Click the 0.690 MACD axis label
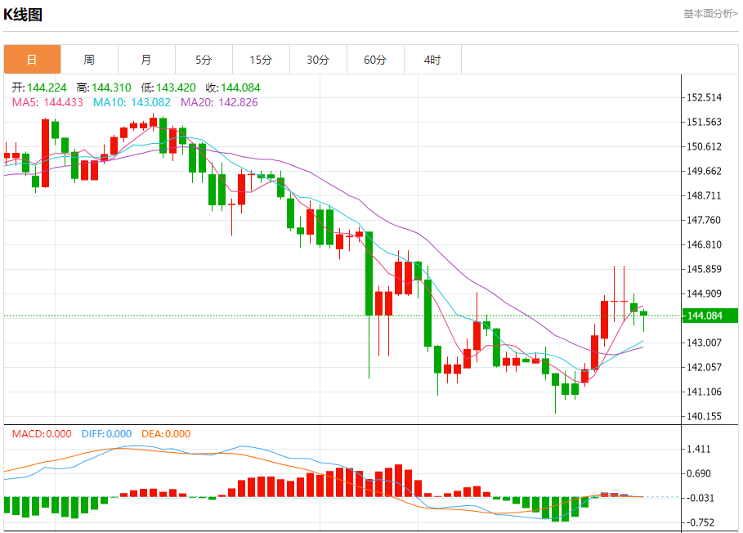Viewport: 743px width, 533px height. tap(699, 474)
